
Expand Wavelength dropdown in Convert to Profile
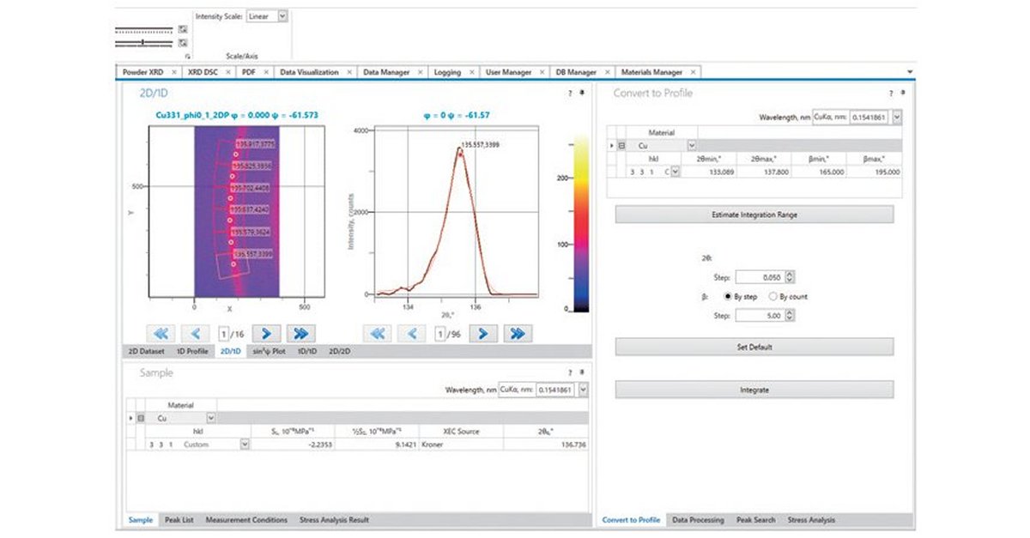[x=897, y=118]
